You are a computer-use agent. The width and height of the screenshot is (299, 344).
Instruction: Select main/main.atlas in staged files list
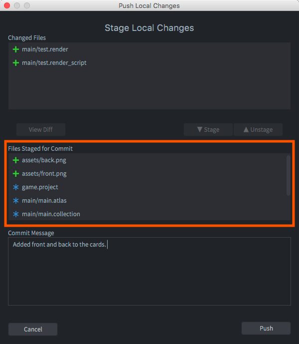(147, 201)
